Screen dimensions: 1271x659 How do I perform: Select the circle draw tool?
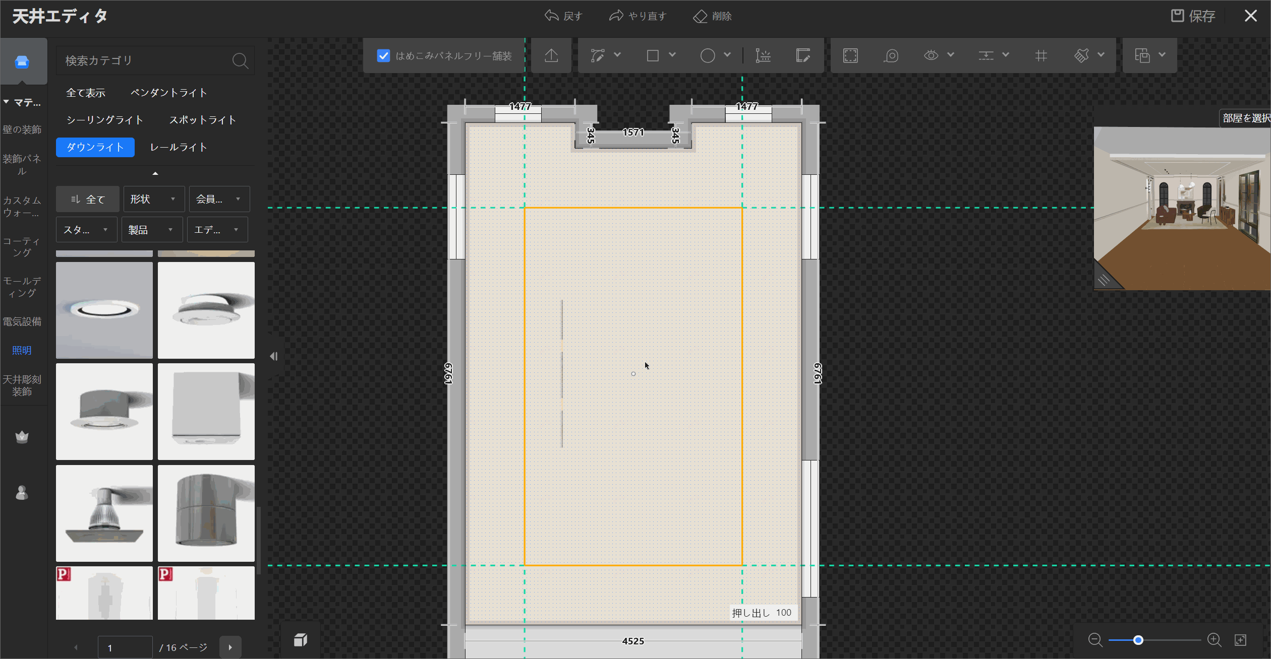(x=708, y=55)
